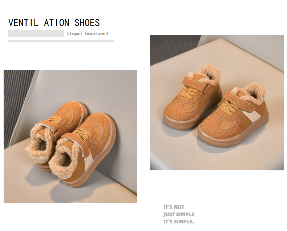Click the thin gray divider line under the heading

tap(61, 41)
